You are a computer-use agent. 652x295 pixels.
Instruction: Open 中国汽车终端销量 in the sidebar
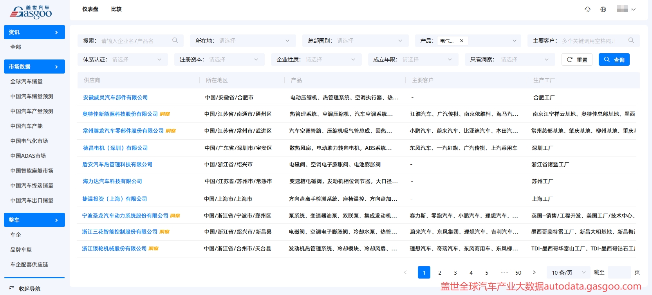(x=32, y=185)
